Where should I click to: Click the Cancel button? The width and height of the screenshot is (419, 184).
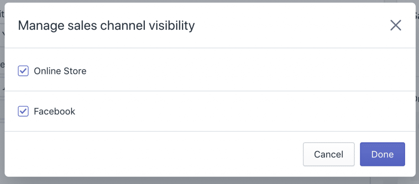pyautogui.click(x=329, y=154)
